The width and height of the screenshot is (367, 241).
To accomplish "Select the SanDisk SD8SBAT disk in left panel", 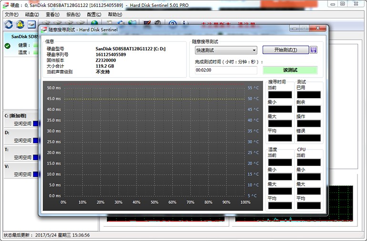I will click(21, 37).
